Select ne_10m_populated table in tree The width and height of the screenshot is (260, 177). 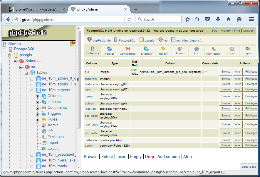58,154
